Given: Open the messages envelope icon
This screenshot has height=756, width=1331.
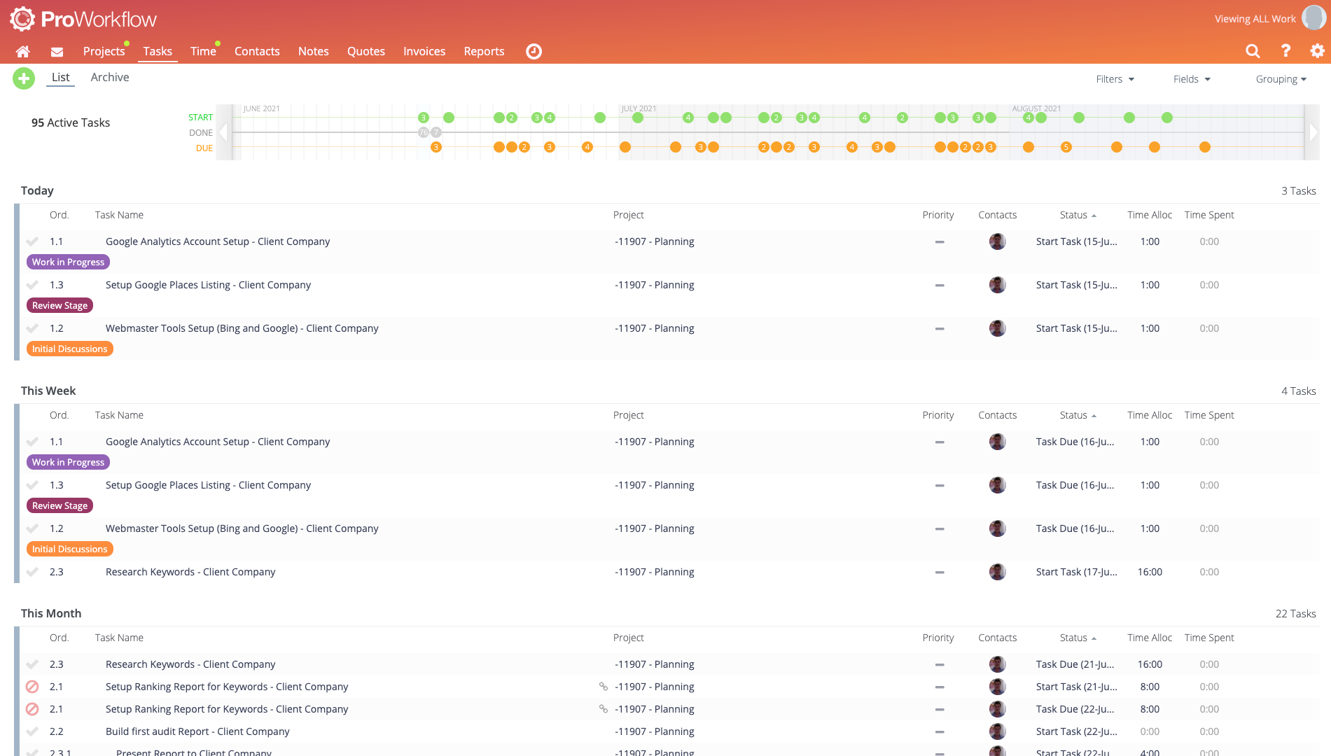Looking at the screenshot, I should point(57,52).
